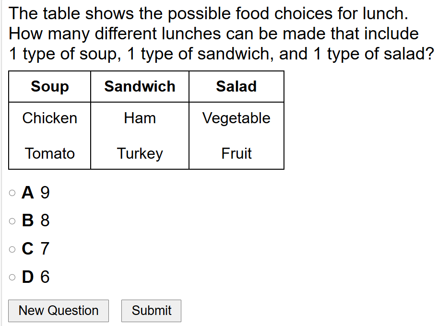Choose radio button for answer C
This screenshot has width=437, height=326.
(12, 249)
